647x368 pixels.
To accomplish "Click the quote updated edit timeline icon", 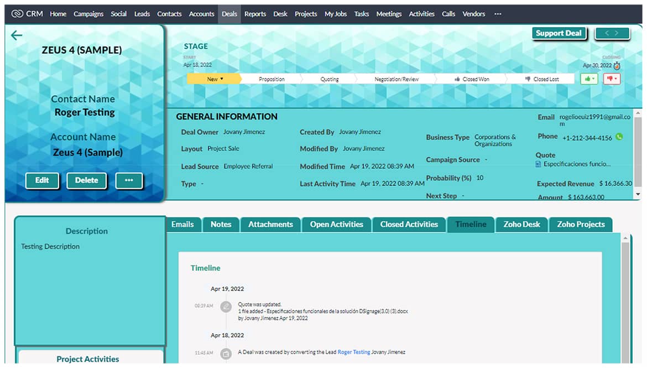I will 226,306.
